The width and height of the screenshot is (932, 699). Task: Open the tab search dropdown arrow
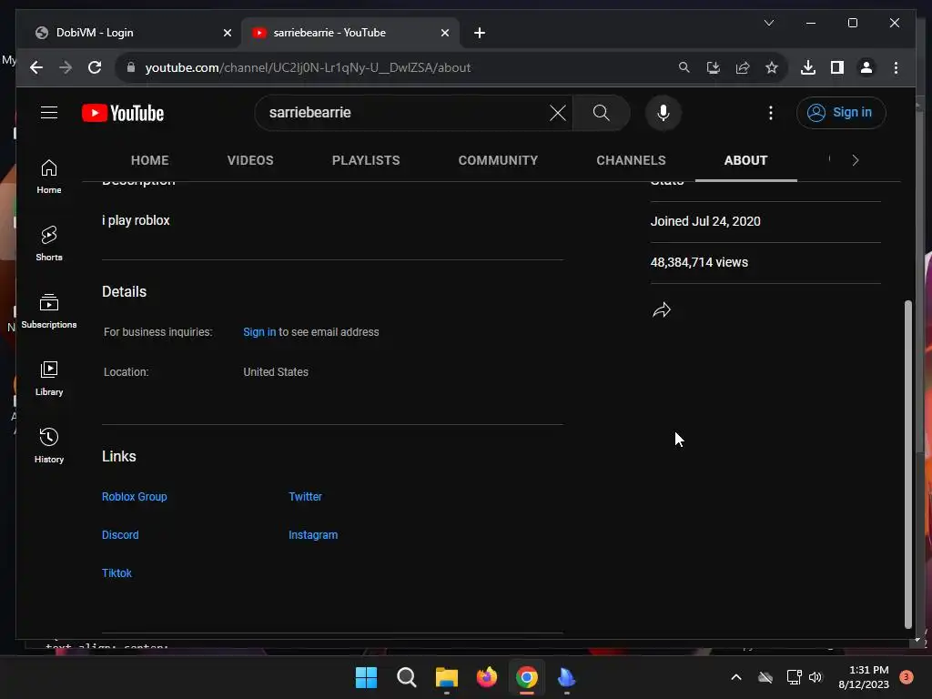tap(768, 23)
